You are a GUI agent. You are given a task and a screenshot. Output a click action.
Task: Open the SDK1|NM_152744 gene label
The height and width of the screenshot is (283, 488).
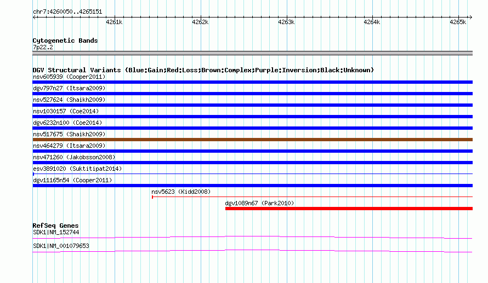coord(56,232)
